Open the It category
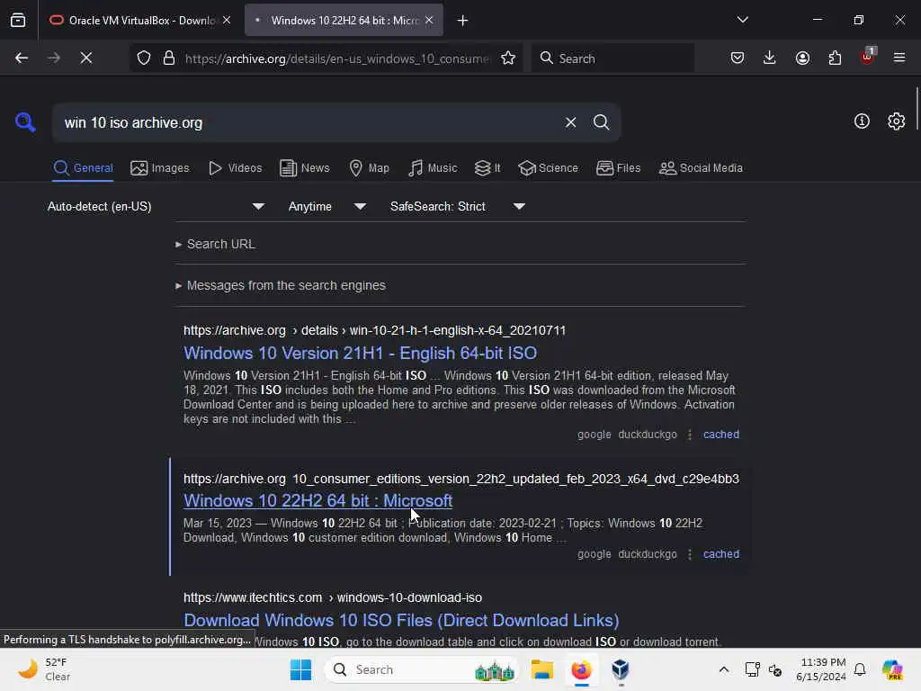 pyautogui.click(x=487, y=168)
